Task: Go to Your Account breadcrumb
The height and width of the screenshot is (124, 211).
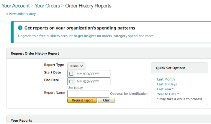Action: pos(15,6)
